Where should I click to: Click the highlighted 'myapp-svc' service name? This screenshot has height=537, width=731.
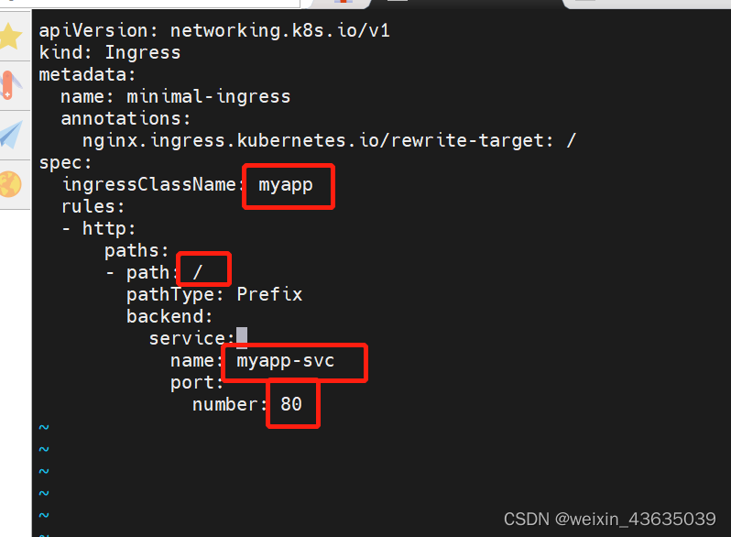(286, 361)
